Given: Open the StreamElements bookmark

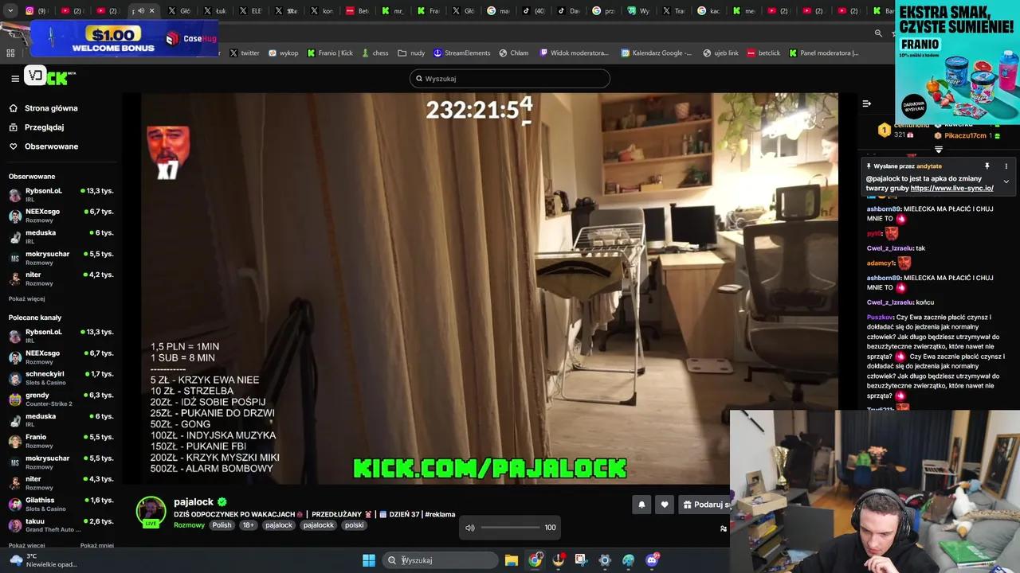Looking at the screenshot, I should click(462, 53).
